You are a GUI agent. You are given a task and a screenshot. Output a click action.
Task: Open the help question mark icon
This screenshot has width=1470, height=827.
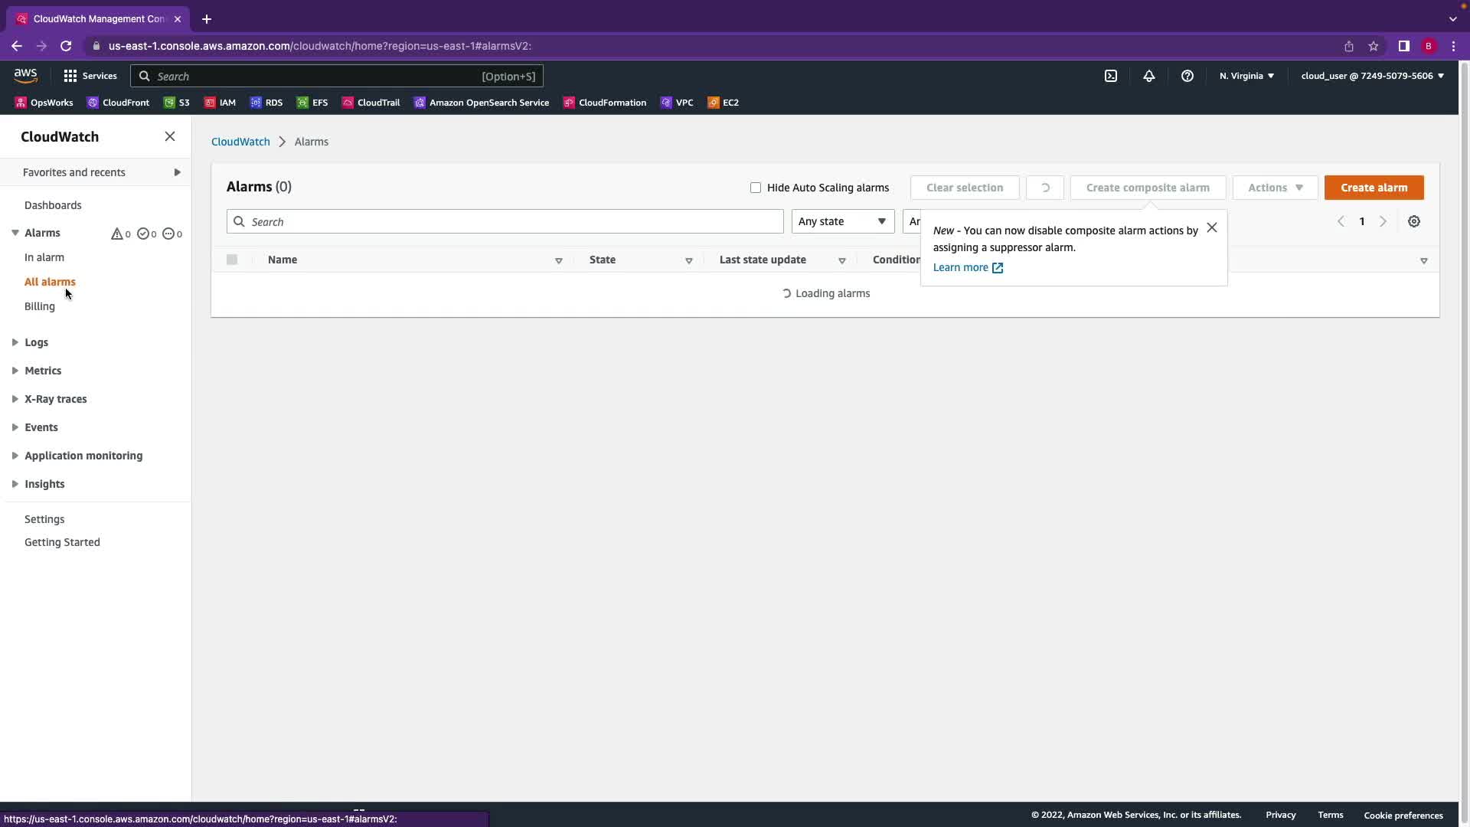point(1187,76)
